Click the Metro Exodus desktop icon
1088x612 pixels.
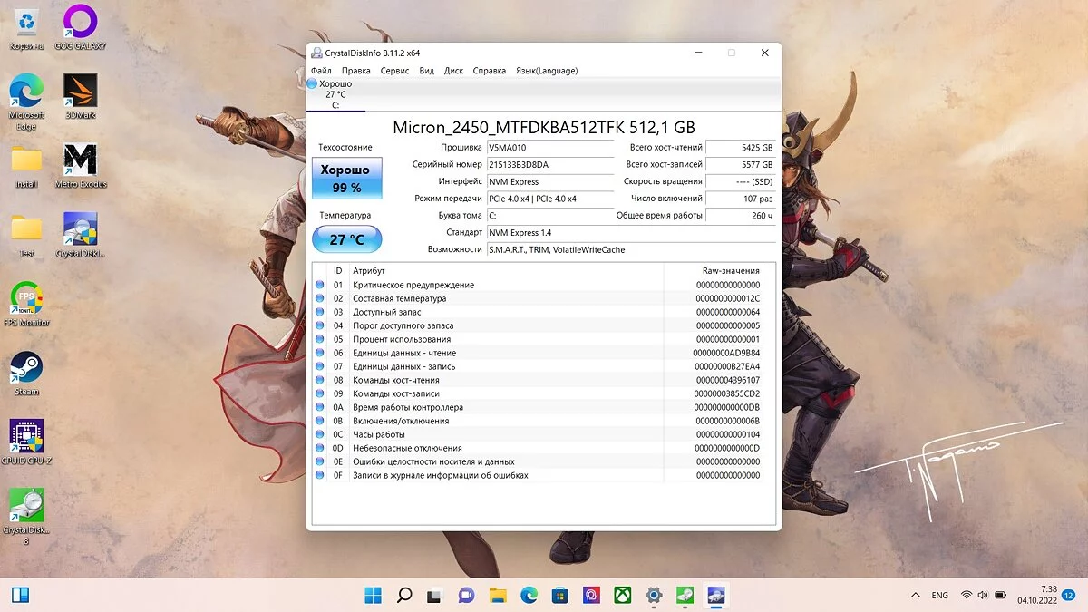(x=81, y=160)
